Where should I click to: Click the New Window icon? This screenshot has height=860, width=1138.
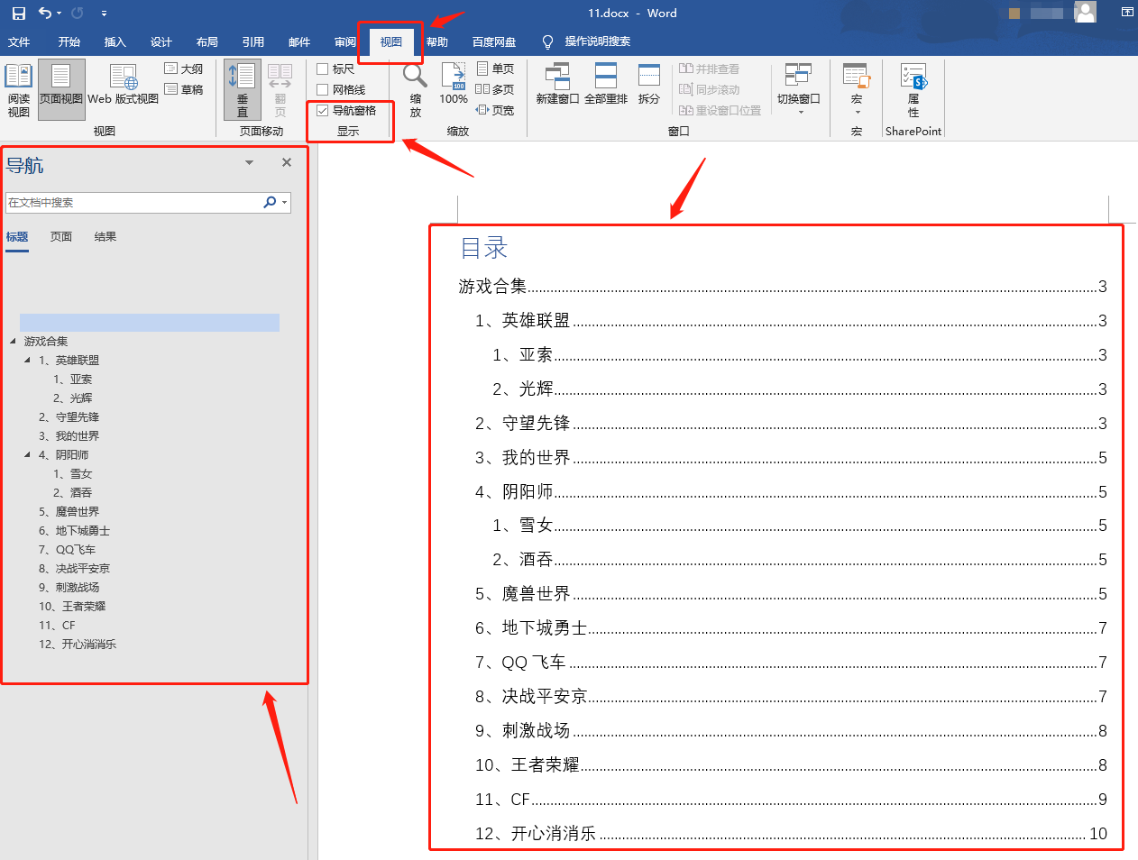[556, 77]
